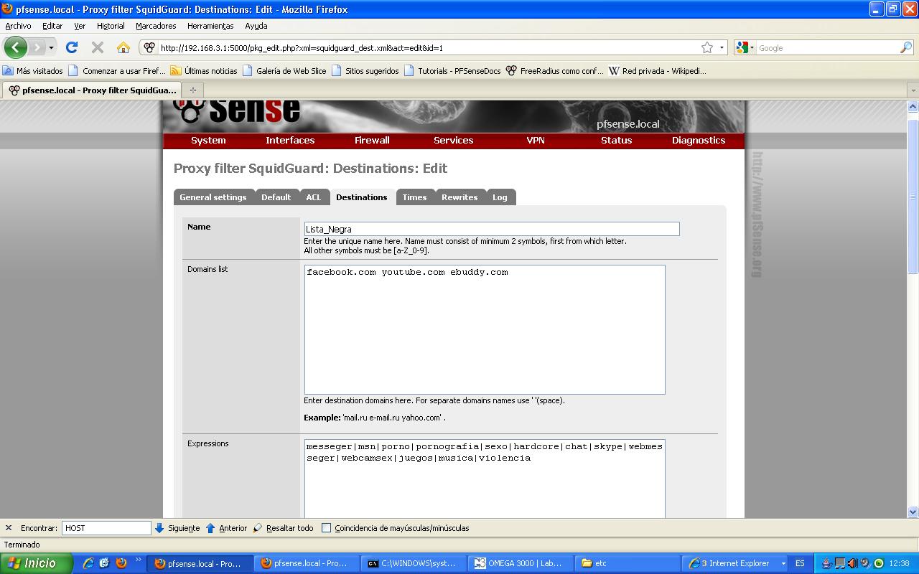Open the Marcadores menu

pos(156,26)
